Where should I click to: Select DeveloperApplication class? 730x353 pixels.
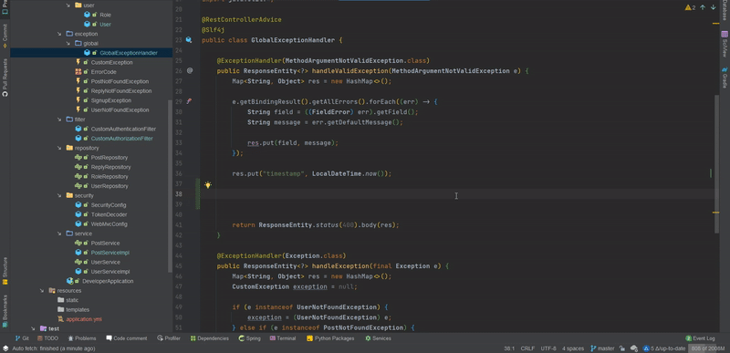pyautogui.click(x=108, y=281)
